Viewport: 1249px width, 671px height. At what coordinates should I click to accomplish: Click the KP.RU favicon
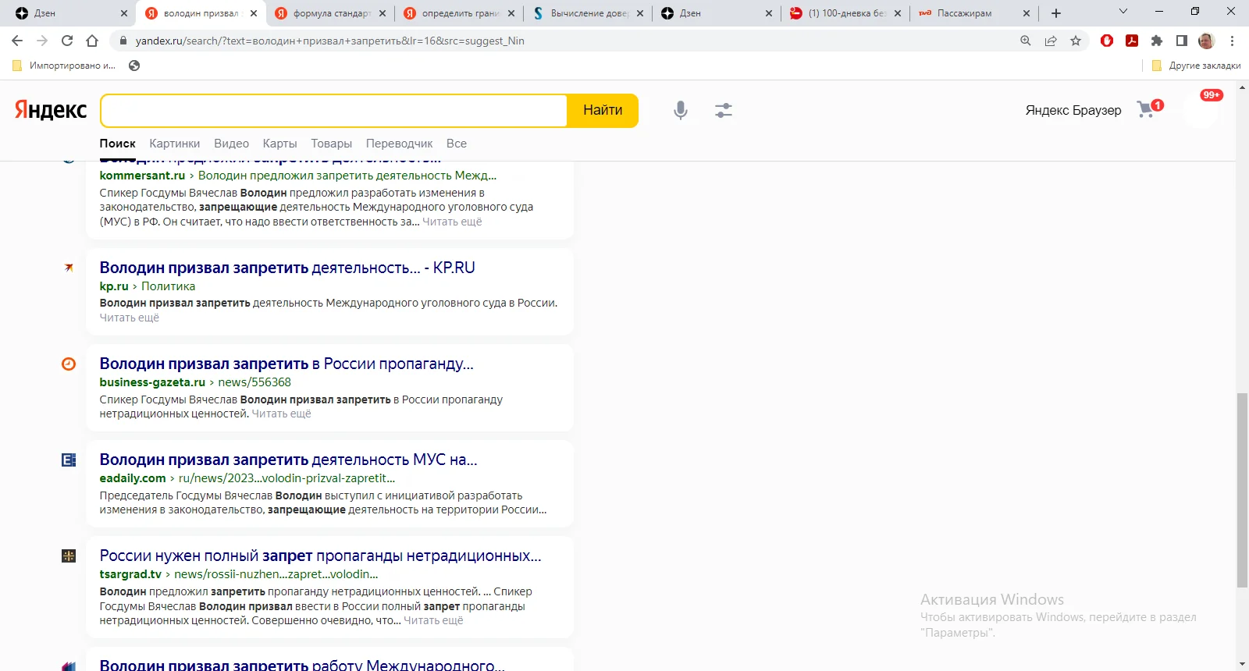click(x=69, y=268)
